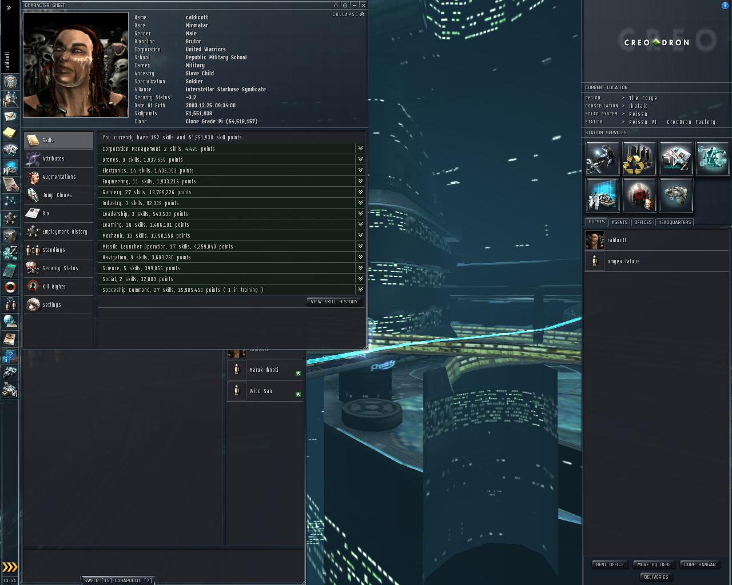Click the yellow triple-arrow icon at bottom left
This screenshot has width=732, height=585.
pyautogui.click(x=10, y=567)
